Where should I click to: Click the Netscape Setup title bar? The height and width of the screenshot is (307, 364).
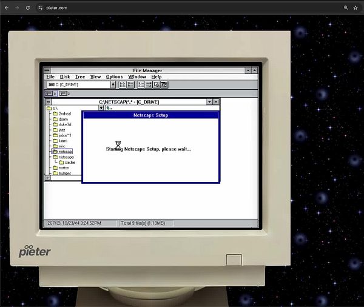tap(150, 115)
